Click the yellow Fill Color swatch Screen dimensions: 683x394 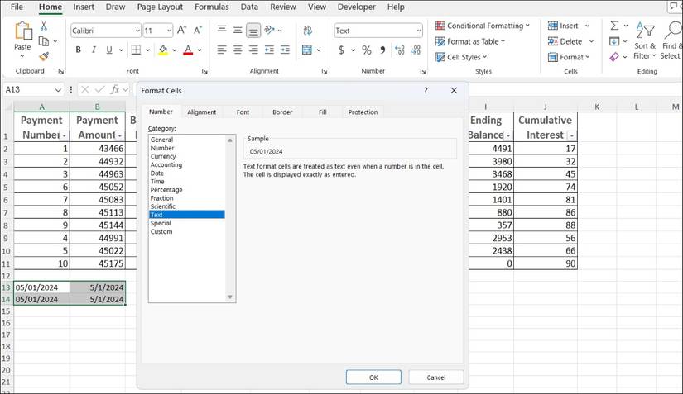pyautogui.click(x=163, y=50)
